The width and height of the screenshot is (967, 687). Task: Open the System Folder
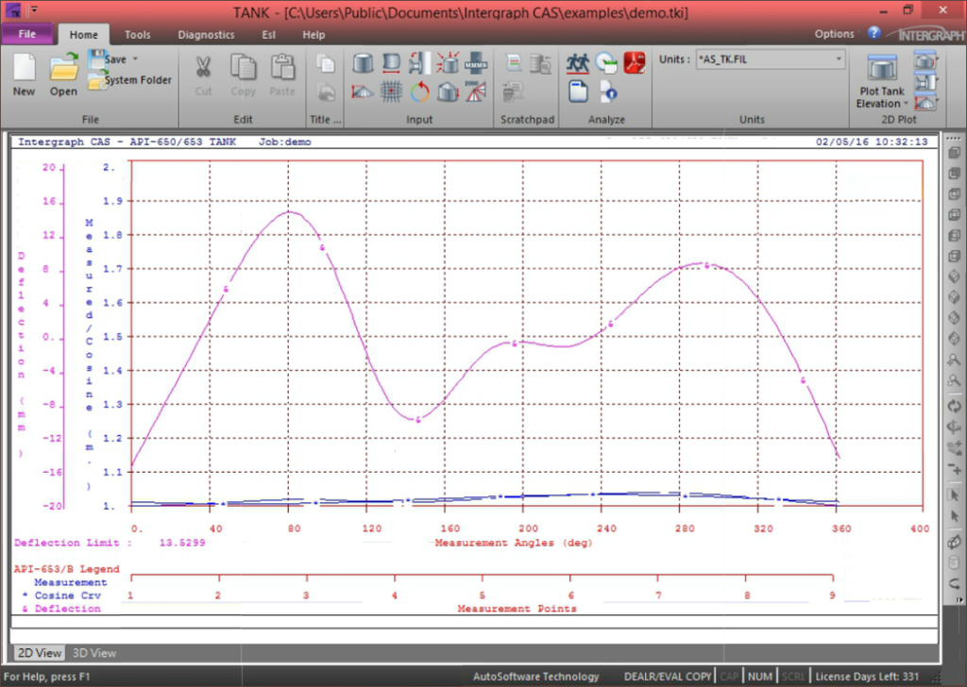click(x=129, y=80)
